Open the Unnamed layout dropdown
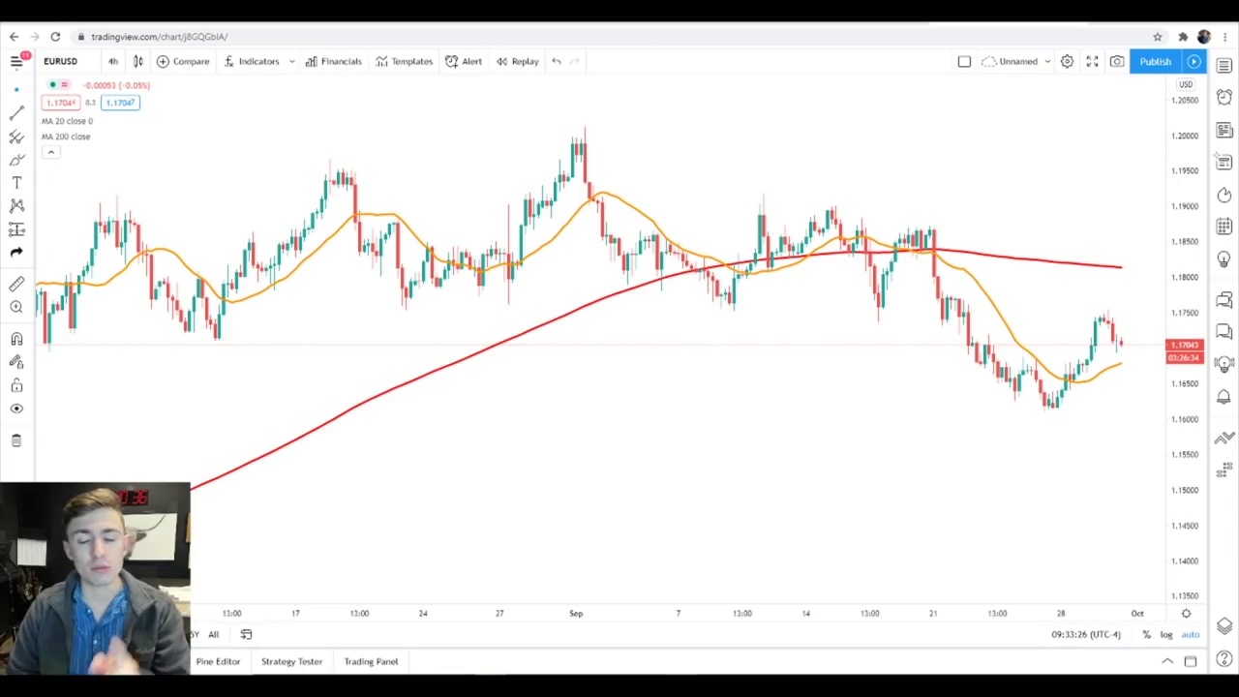This screenshot has width=1239, height=697. 1018,61
